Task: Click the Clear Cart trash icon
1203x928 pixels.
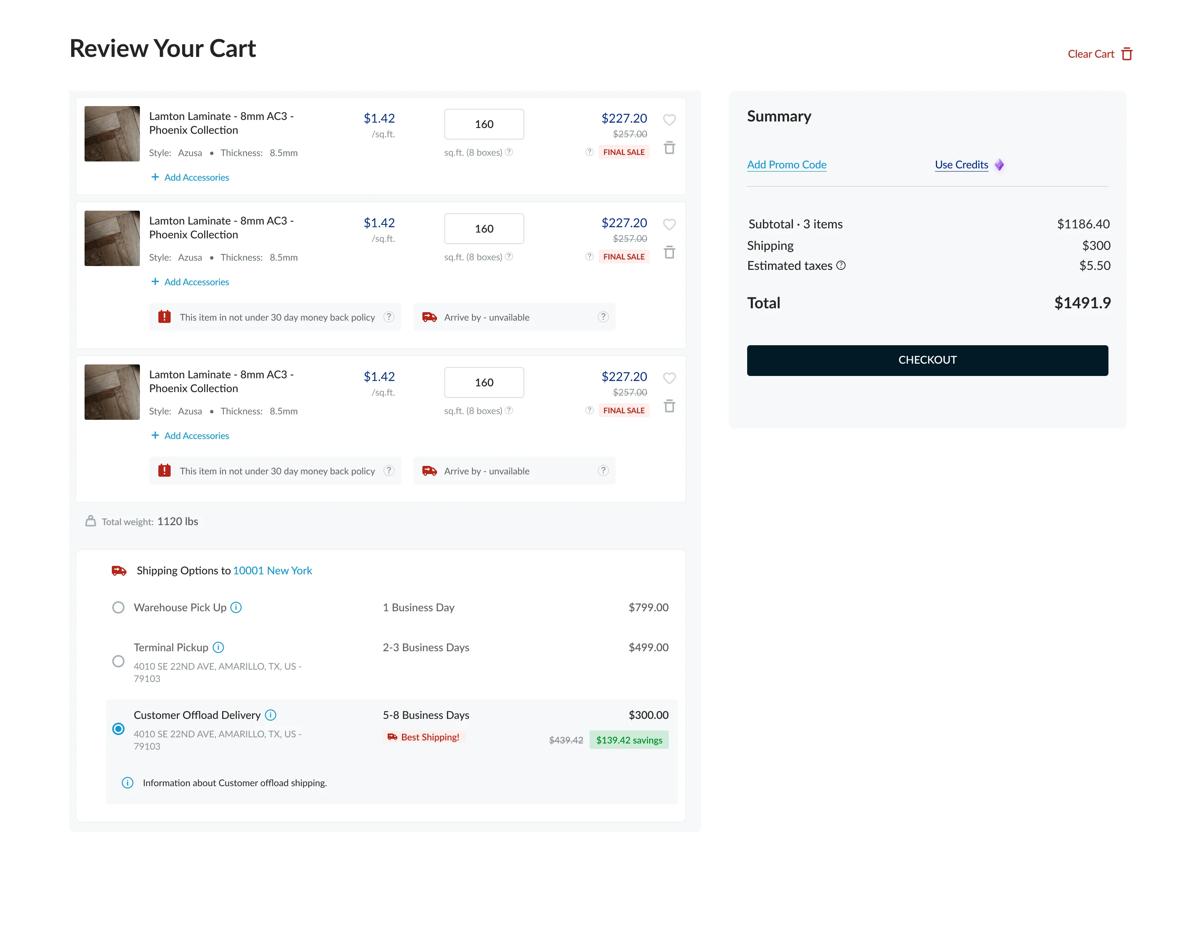Action: click(1127, 54)
